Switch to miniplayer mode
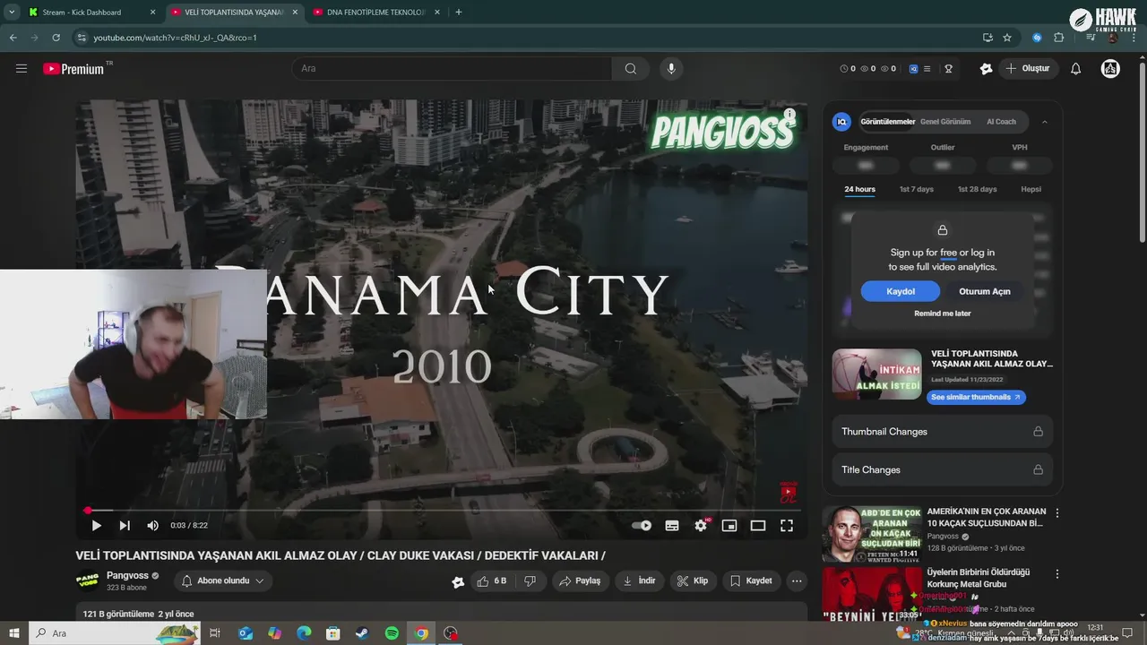The image size is (1147, 645). tap(729, 526)
